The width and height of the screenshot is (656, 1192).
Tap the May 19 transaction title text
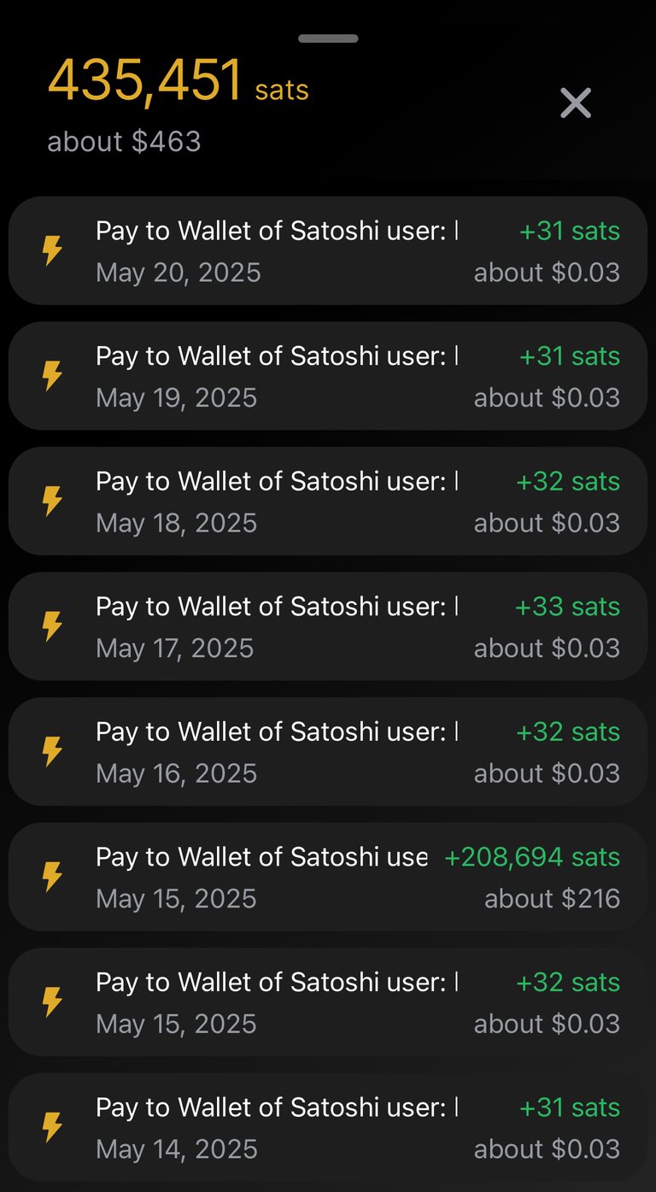[x=277, y=355]
